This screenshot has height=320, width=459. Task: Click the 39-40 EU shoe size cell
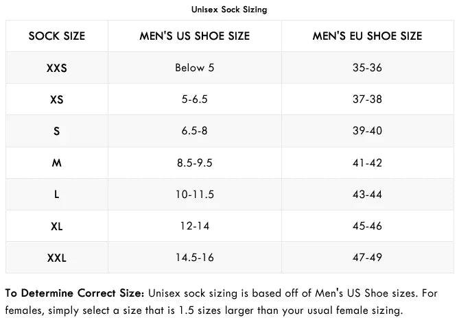(367, 131)
